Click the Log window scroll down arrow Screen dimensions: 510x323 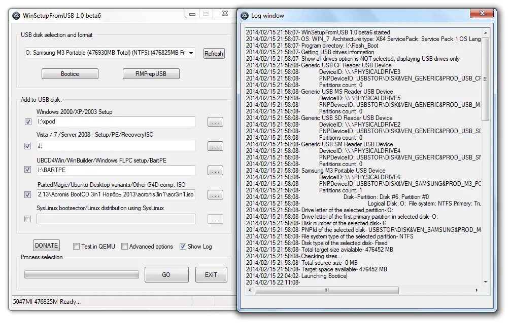tap(485, 282)
